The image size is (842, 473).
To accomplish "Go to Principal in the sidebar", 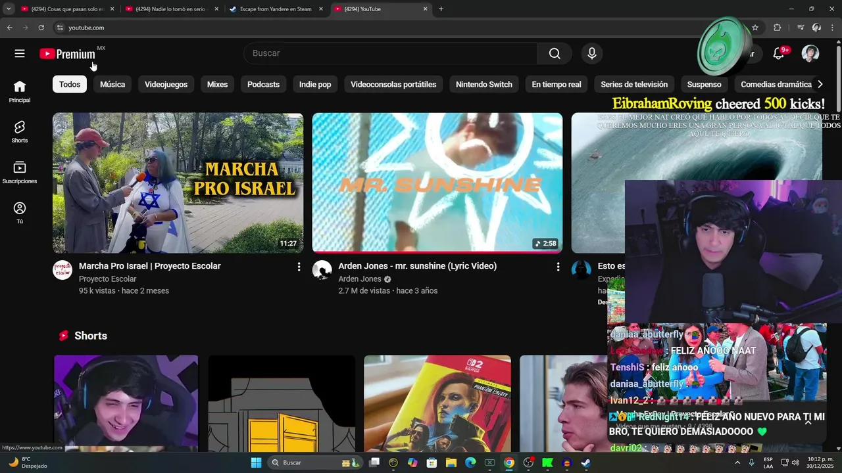I will (x=20, y=91).
